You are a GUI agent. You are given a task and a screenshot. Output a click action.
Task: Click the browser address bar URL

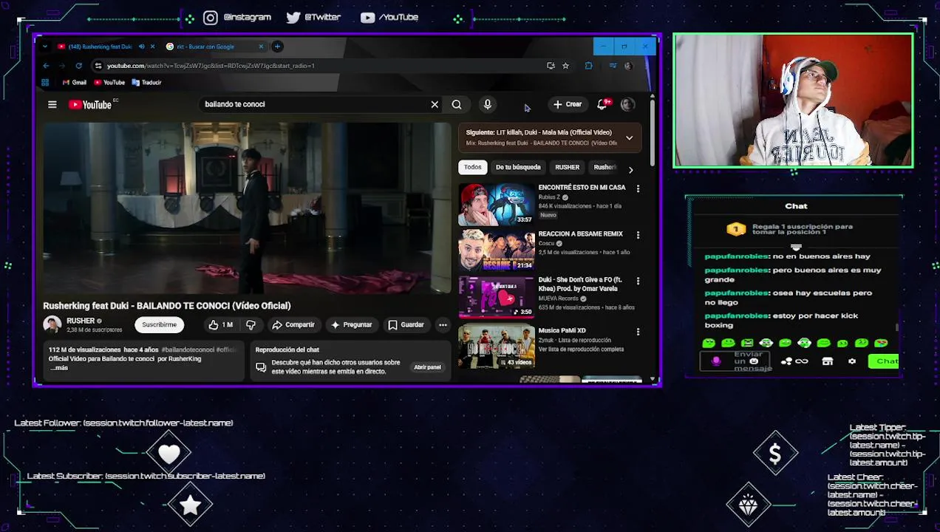[211, 66]
